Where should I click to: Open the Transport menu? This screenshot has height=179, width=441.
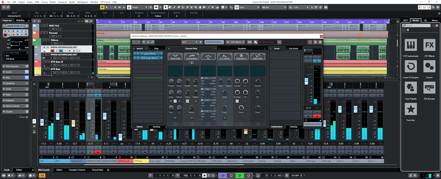click(62, 2)
